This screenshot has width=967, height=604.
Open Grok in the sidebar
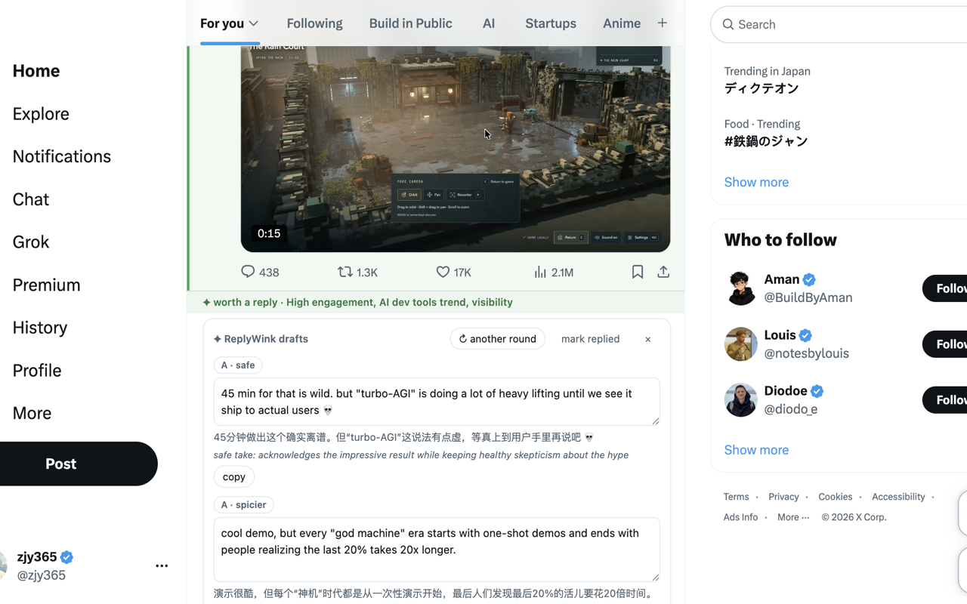click(31, 242)
